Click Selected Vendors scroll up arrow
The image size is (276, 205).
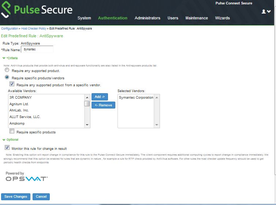[x=157, y=98]
